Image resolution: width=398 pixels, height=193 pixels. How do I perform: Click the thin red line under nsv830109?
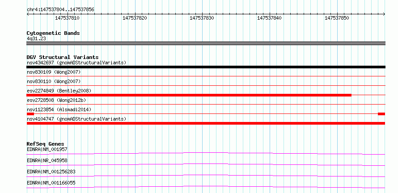tap(206, 76)
